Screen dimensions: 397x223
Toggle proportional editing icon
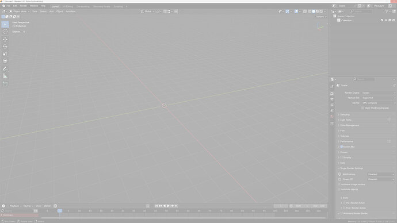tap(176, 11)
